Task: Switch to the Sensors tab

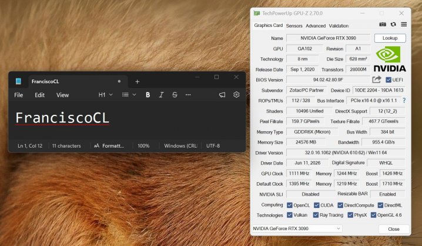Action: [x=294, y=26]
